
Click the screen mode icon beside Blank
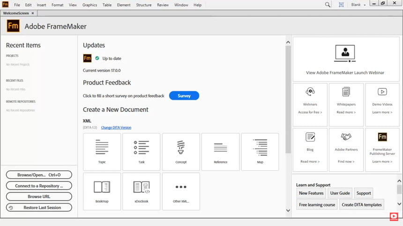coord(341,5)
